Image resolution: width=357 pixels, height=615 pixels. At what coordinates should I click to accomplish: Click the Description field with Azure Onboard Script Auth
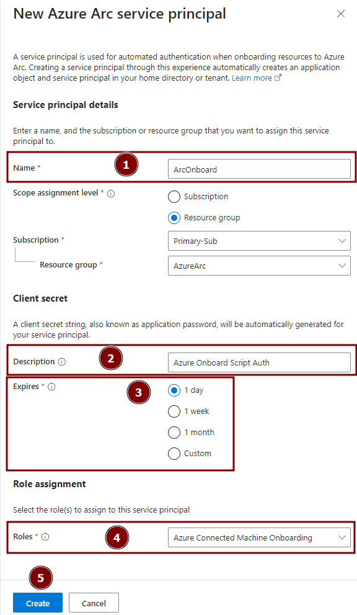coord(259,363)
